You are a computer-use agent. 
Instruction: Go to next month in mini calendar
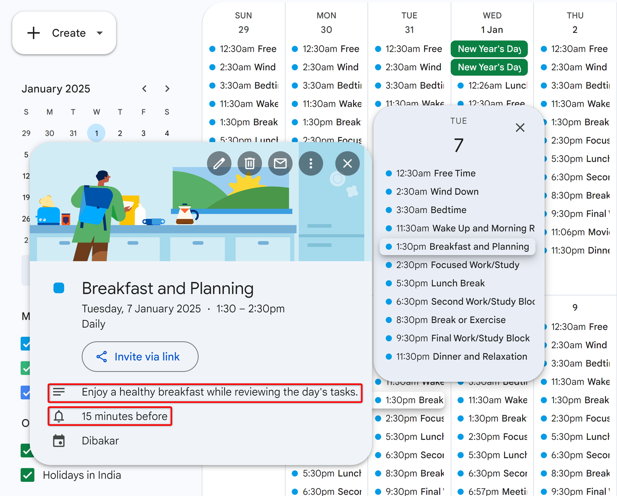click(x=167, y=89)
